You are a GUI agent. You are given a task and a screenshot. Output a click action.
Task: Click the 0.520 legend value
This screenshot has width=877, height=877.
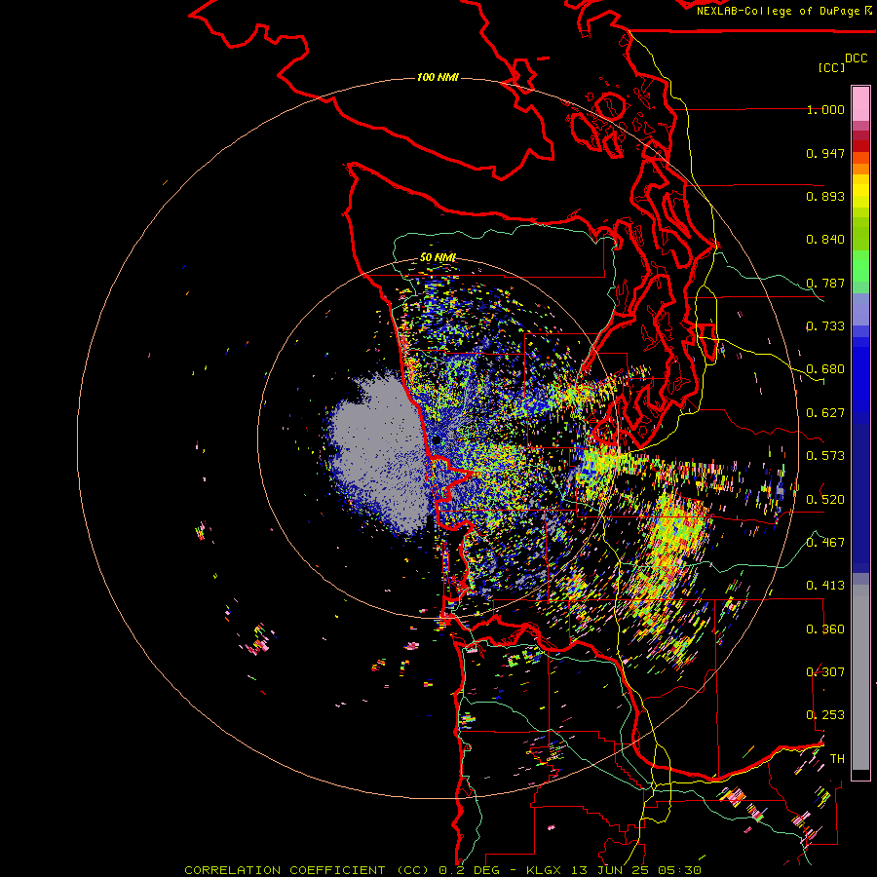click(x=825, y=500)
